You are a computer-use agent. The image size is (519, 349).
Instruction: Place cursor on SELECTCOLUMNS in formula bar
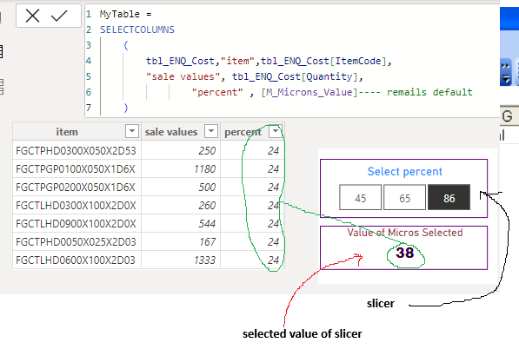coord(137,30)
